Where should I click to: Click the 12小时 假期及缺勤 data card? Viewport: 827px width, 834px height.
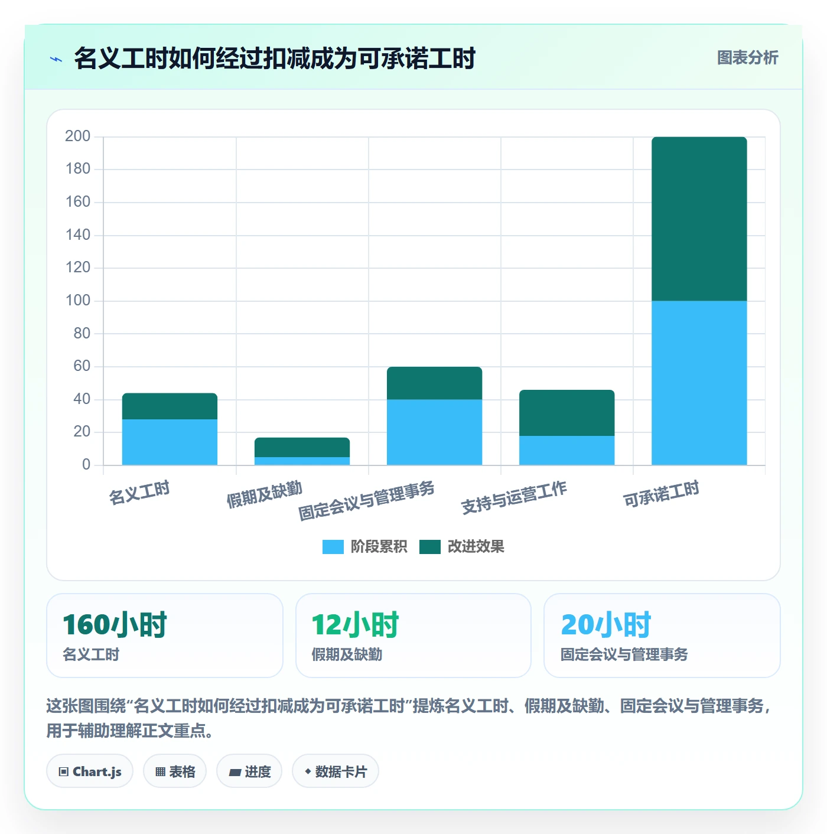(x=413, y=636)
